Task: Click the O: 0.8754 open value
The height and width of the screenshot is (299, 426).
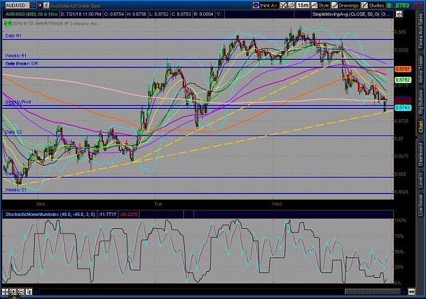Action: (114, 14)
